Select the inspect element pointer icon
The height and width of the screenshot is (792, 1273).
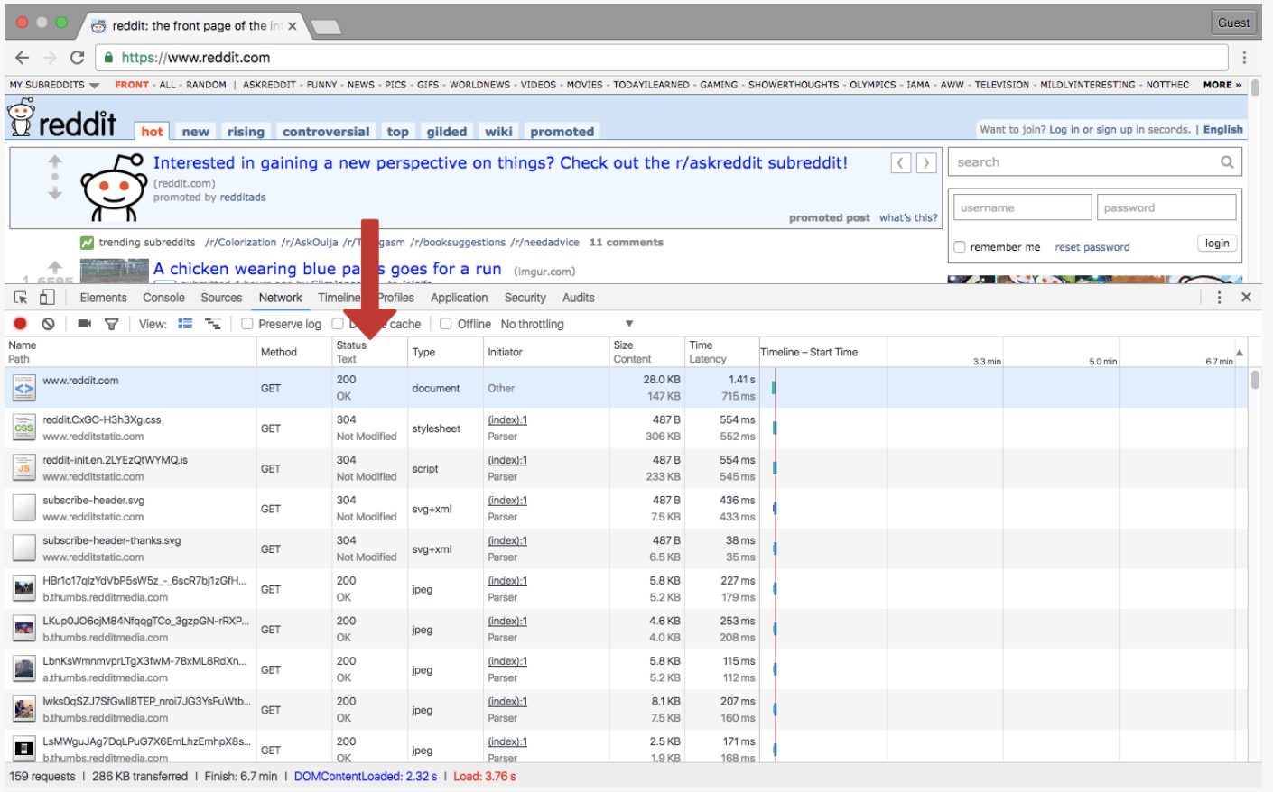click(21, 297)
